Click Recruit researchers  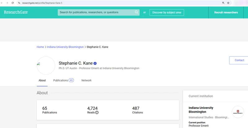(226, 12)
